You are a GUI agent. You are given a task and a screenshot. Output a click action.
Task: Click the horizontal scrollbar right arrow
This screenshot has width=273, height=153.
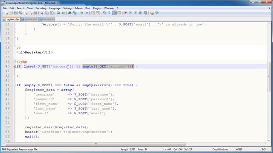click(265, 144)
